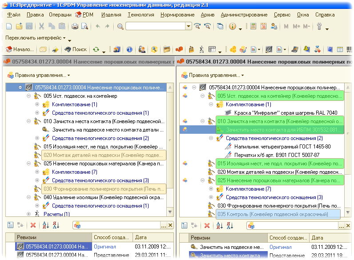Viewport: 354px width, 260px height.
Task: Click the print preview icon
Action: pyautogui.click(x=83, y=26)
